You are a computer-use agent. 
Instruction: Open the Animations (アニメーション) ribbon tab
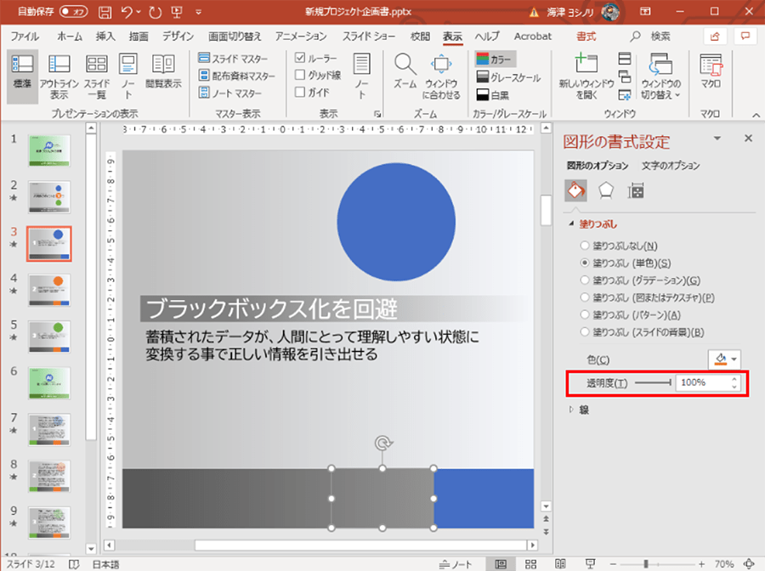pyautogui.click(x=301, y=37)
